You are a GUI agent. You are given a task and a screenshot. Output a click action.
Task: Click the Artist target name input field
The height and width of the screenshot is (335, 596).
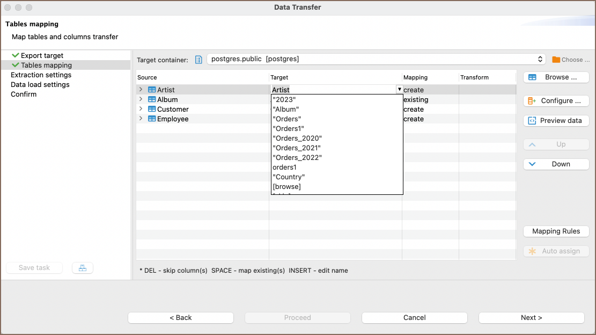click(333, 90)
